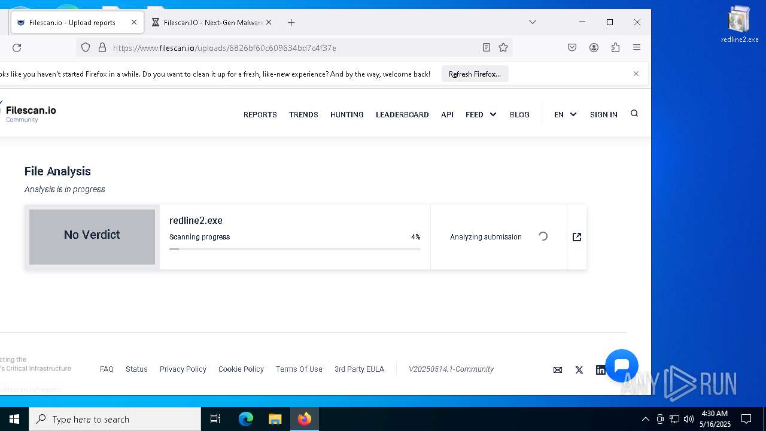Click the redline2.exe file name heading
This screenshot has height=431, width=766.
pyautogui.click(x=196, y=220)
